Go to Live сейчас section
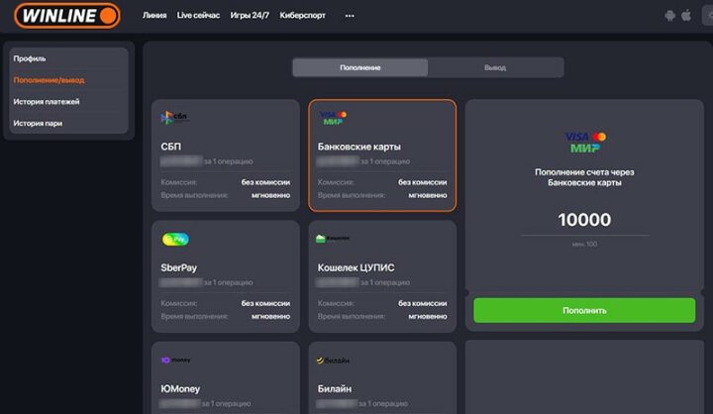 [198, 16]
